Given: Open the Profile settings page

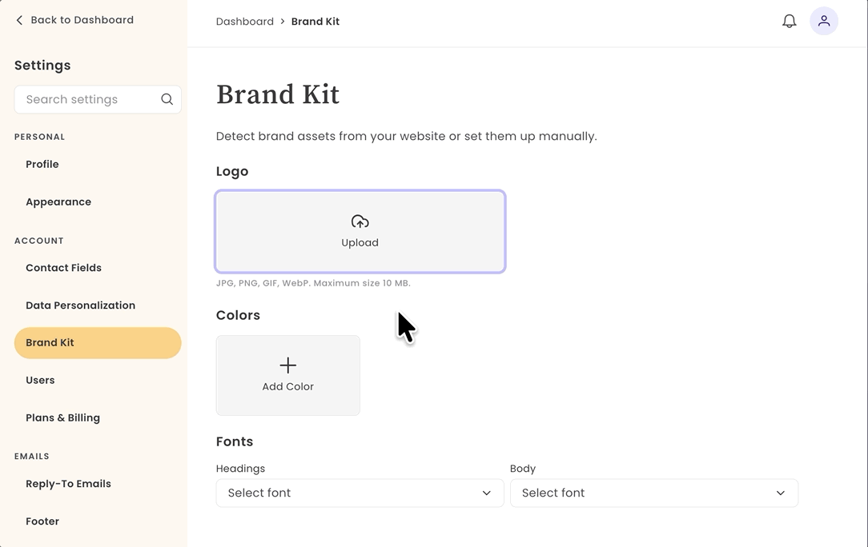Looking at the screenshot, I should click(x=42, y=164).
